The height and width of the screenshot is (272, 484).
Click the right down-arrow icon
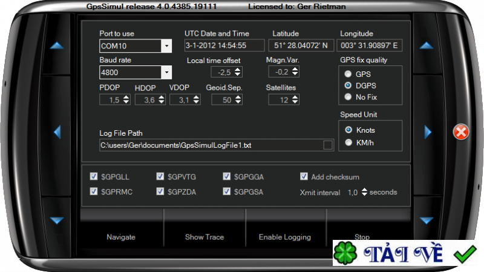pos(427,221)
